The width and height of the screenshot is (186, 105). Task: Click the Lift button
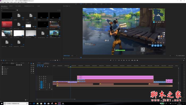point(132,60)
